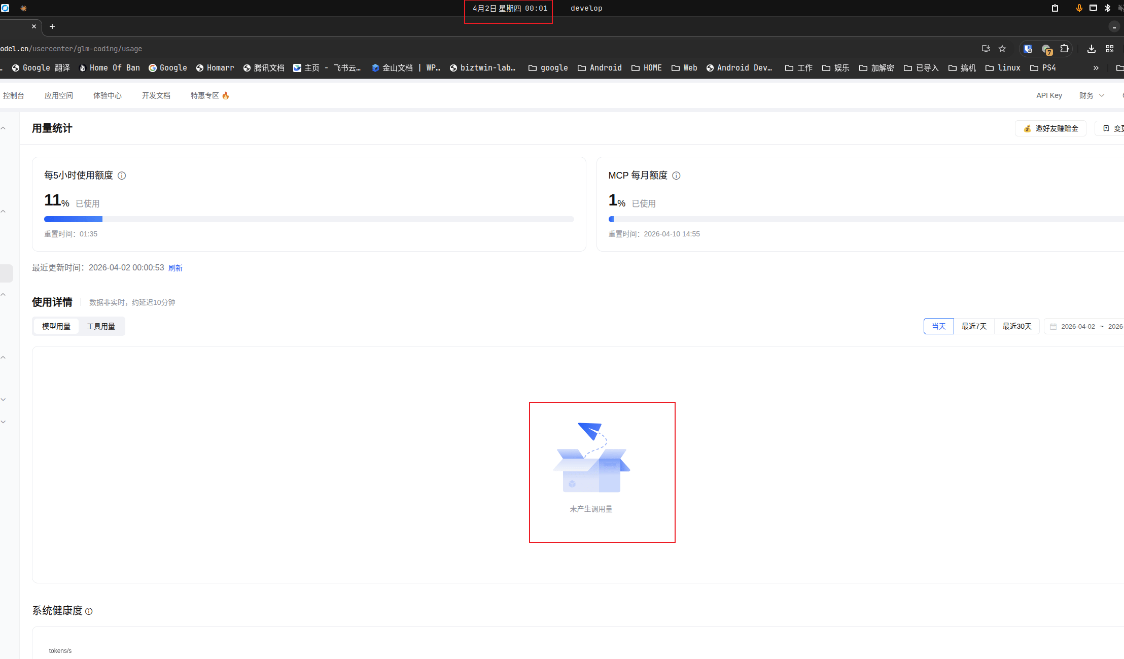The height and width of the screenshot is (659, 1124).
Task: Click the 刷新 refresh link
Action: (x=175, y=268)
